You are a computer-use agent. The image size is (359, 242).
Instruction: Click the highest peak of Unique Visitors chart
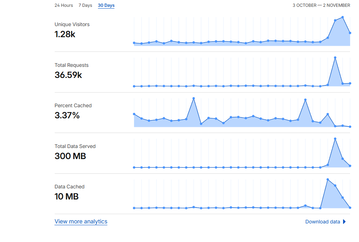point(343,17)
